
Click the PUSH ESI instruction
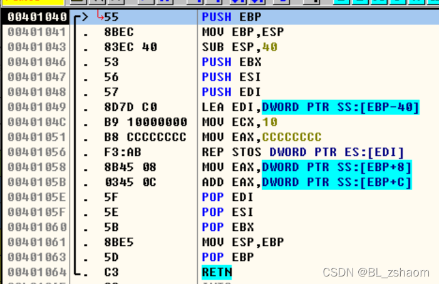[232, 77]
